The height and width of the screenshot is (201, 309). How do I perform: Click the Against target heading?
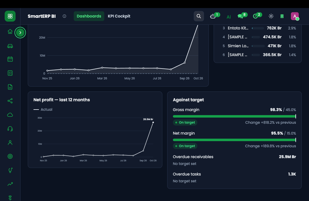click(188, 100)
